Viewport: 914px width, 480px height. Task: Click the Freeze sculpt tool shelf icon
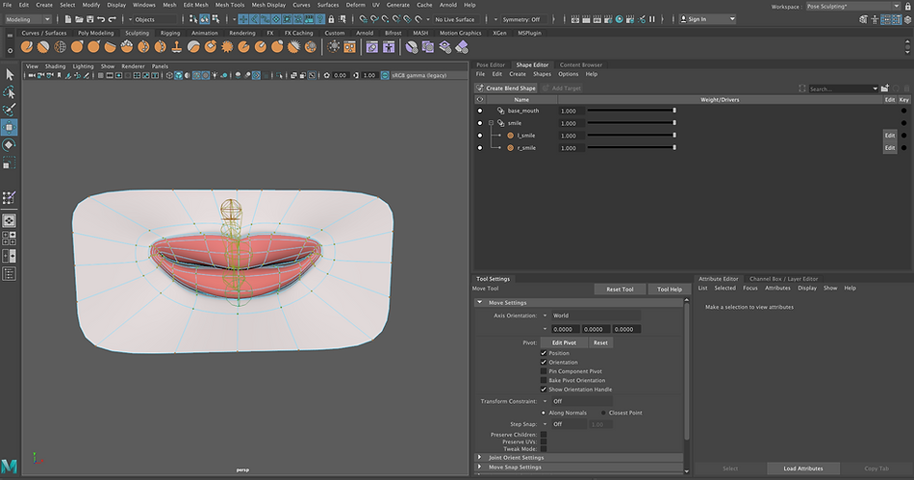point(311,46)
